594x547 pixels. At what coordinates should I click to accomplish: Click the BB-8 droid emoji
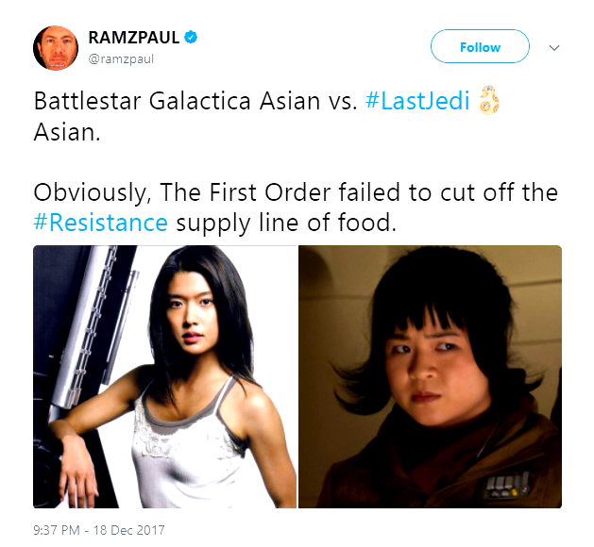(488, 100)
